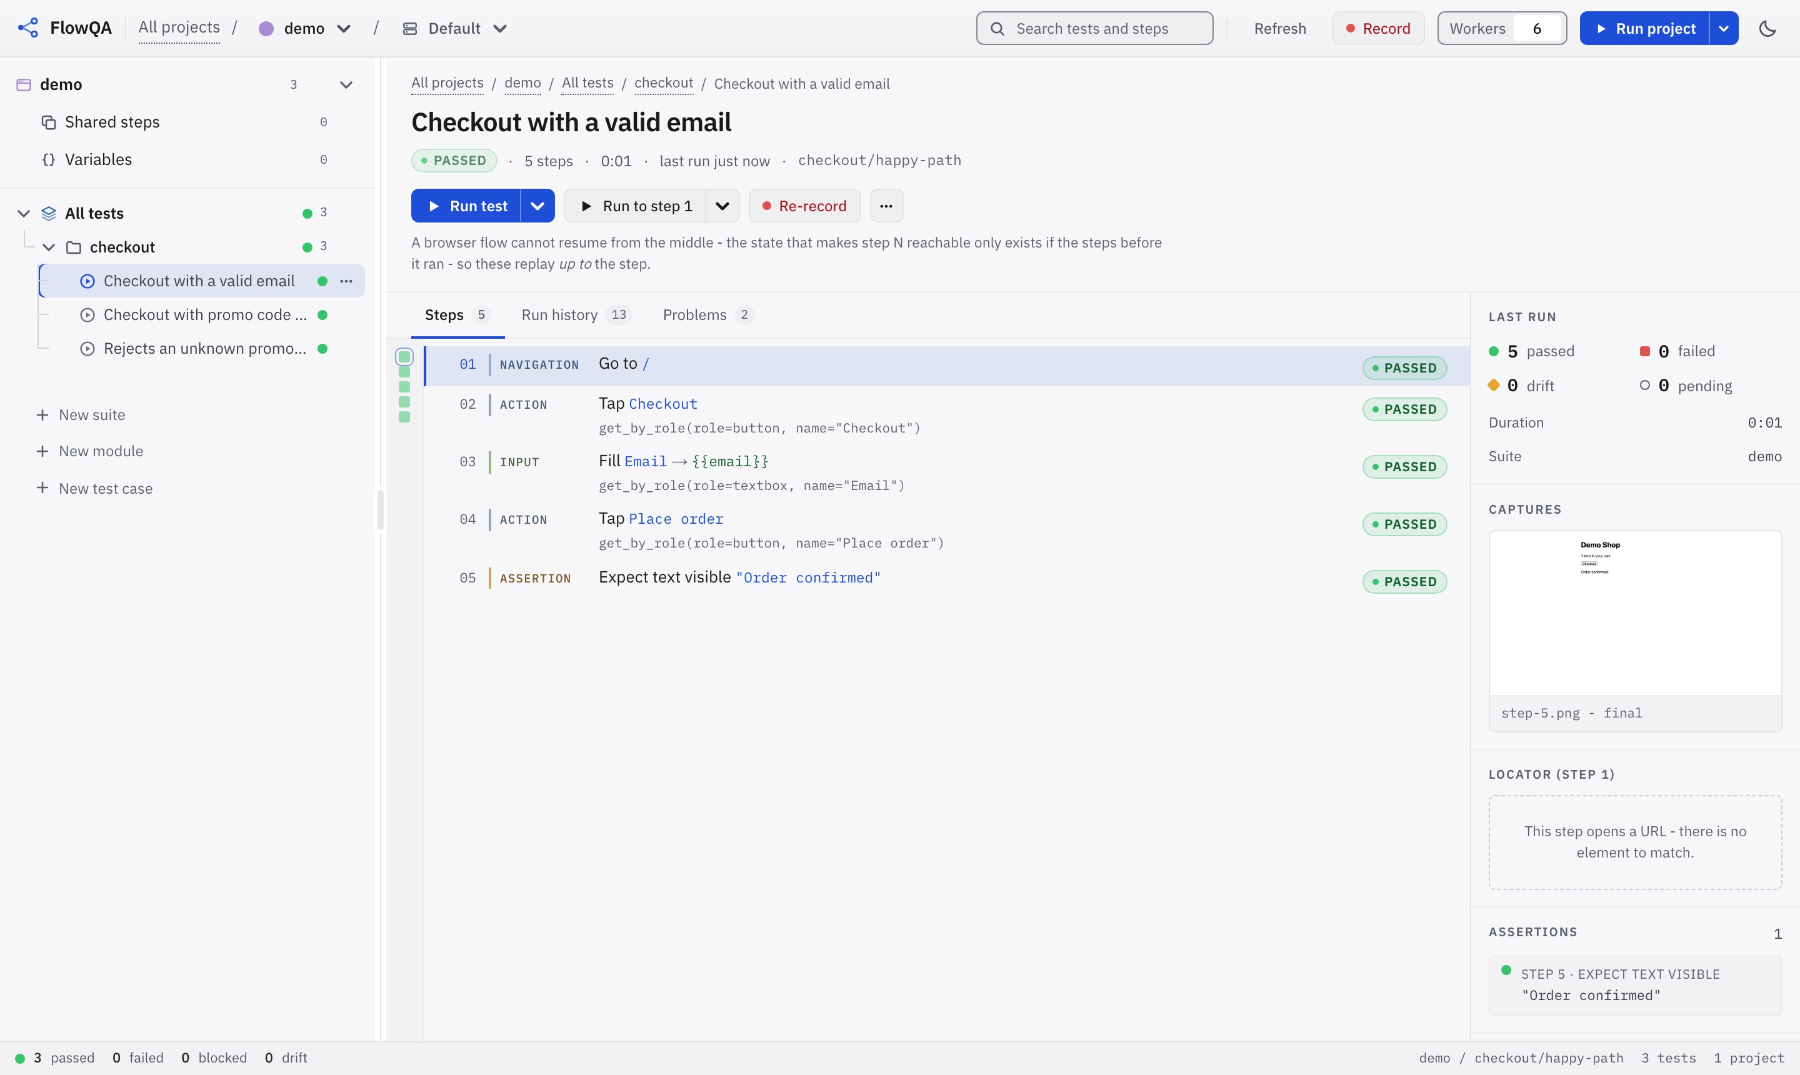Open the step-5.png capture thumbnail
The width and height of the screenshot is (1800, 1075).
pyautogui.click(x=1635, y=630)
